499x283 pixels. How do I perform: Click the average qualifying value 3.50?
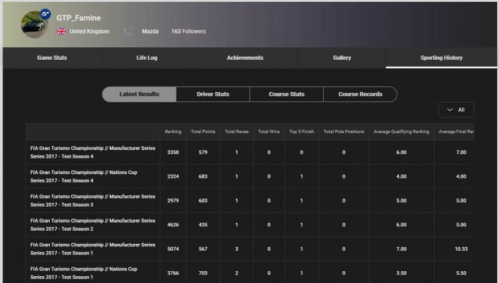[x=401, y=273]
